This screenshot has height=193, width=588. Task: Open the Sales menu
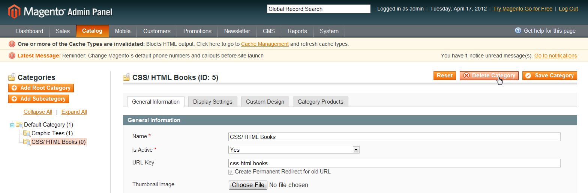pos(63,31)
